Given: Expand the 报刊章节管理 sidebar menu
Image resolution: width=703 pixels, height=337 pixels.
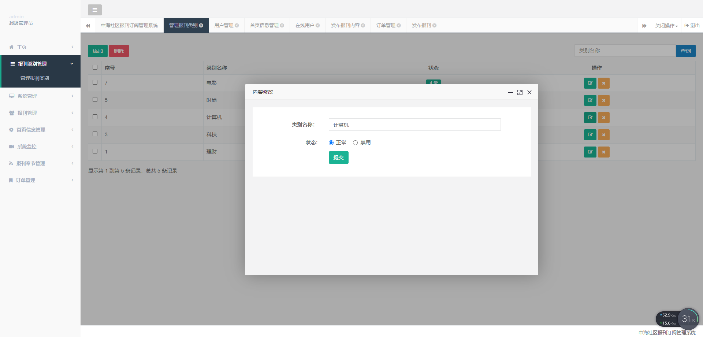Looking at the screenshot, I should [x=41, y=163].
